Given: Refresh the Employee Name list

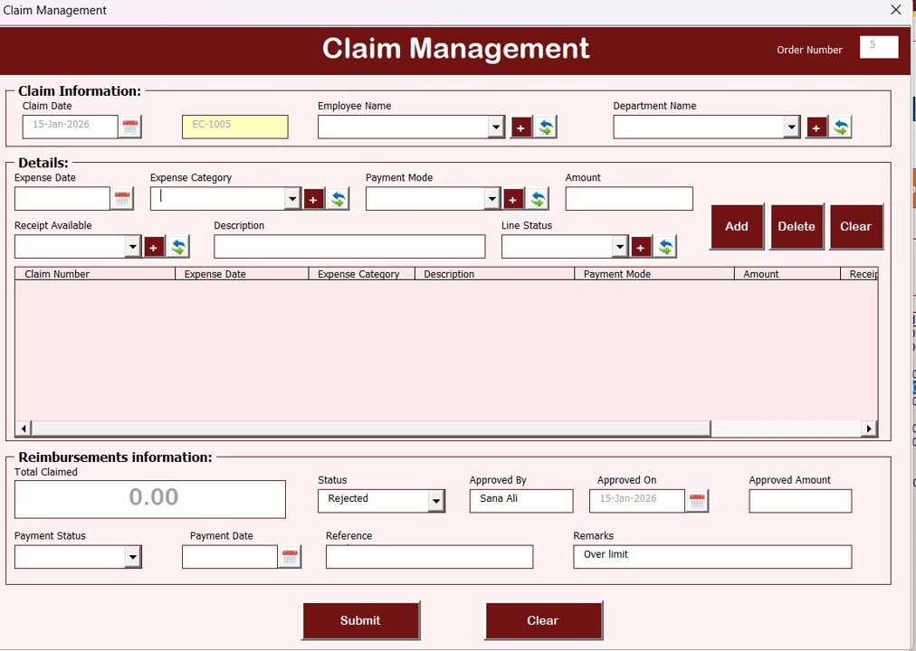Looking at the screenshot, I should [x=545, y=127].
